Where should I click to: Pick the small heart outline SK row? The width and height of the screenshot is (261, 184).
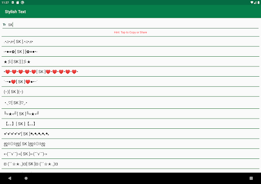pos(130,103)
